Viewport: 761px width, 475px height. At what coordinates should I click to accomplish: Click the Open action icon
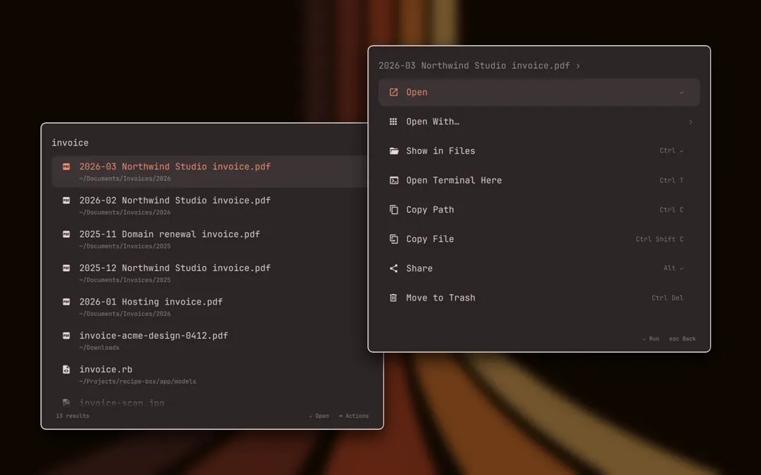(394, 92)
